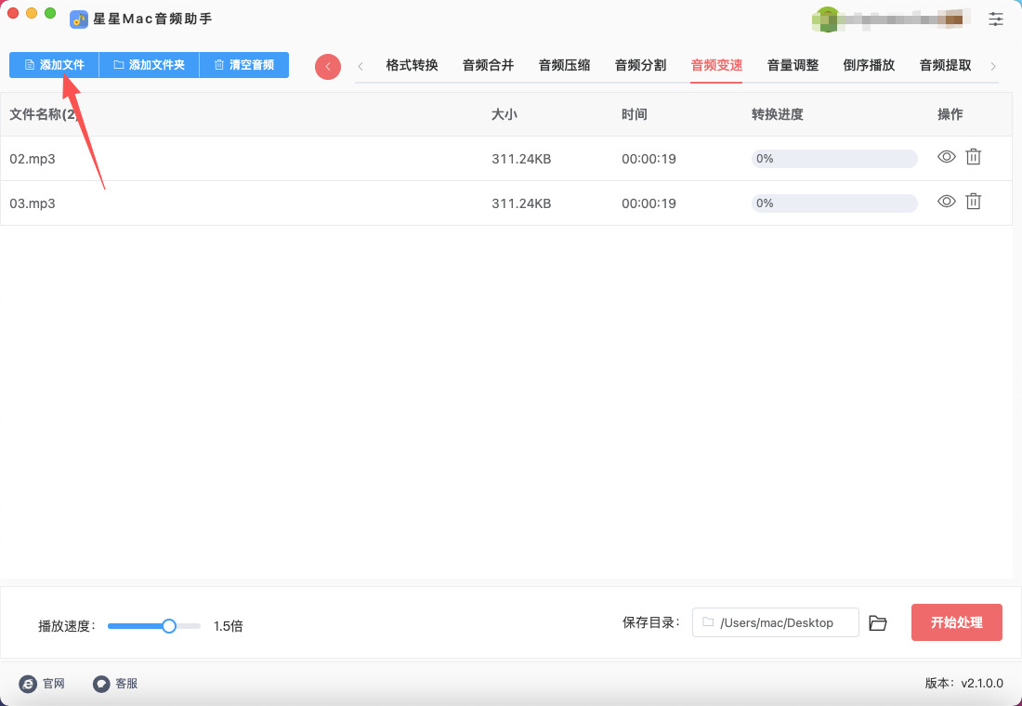The image size is (1022, 706).
Task: Delete 03.mp3 with trash icon
Action: click(x=973, y=201)
